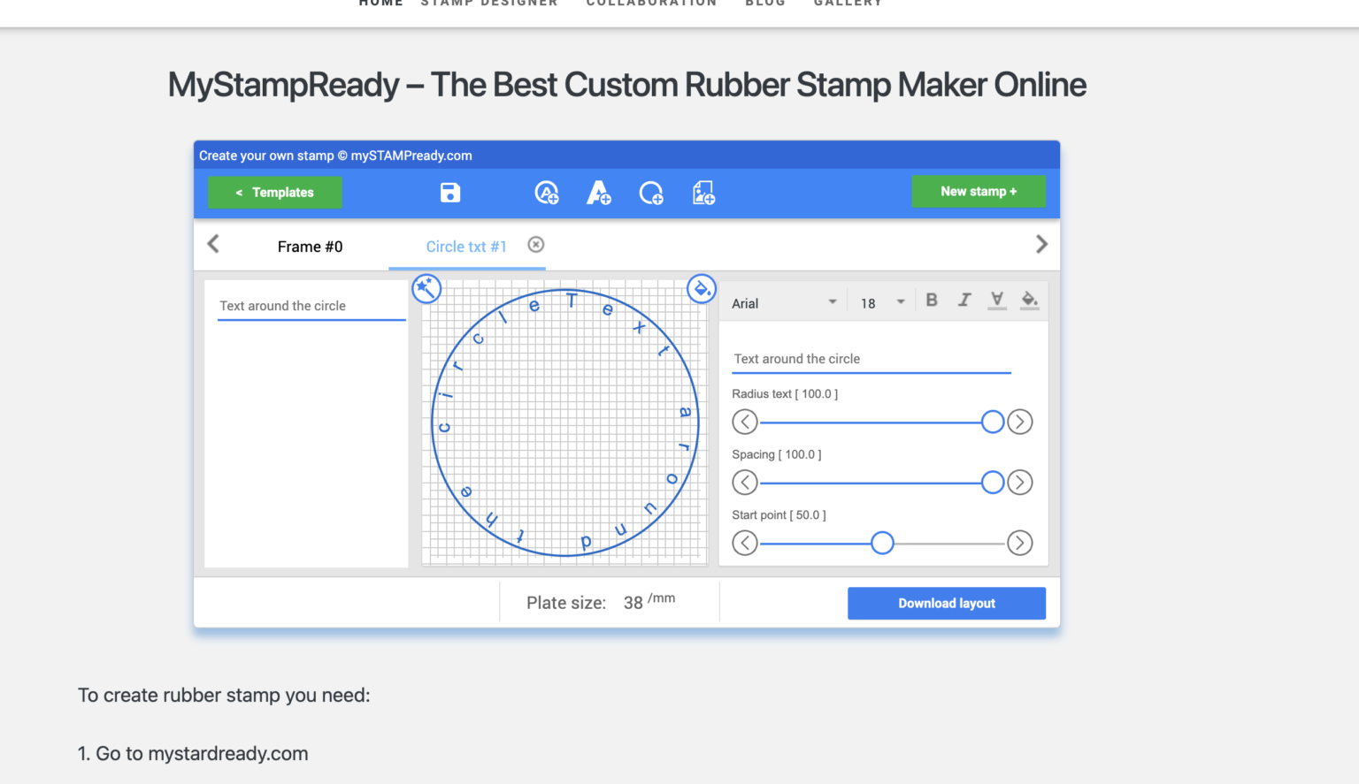Increase Radius text with right arrow

[1020, 422]
